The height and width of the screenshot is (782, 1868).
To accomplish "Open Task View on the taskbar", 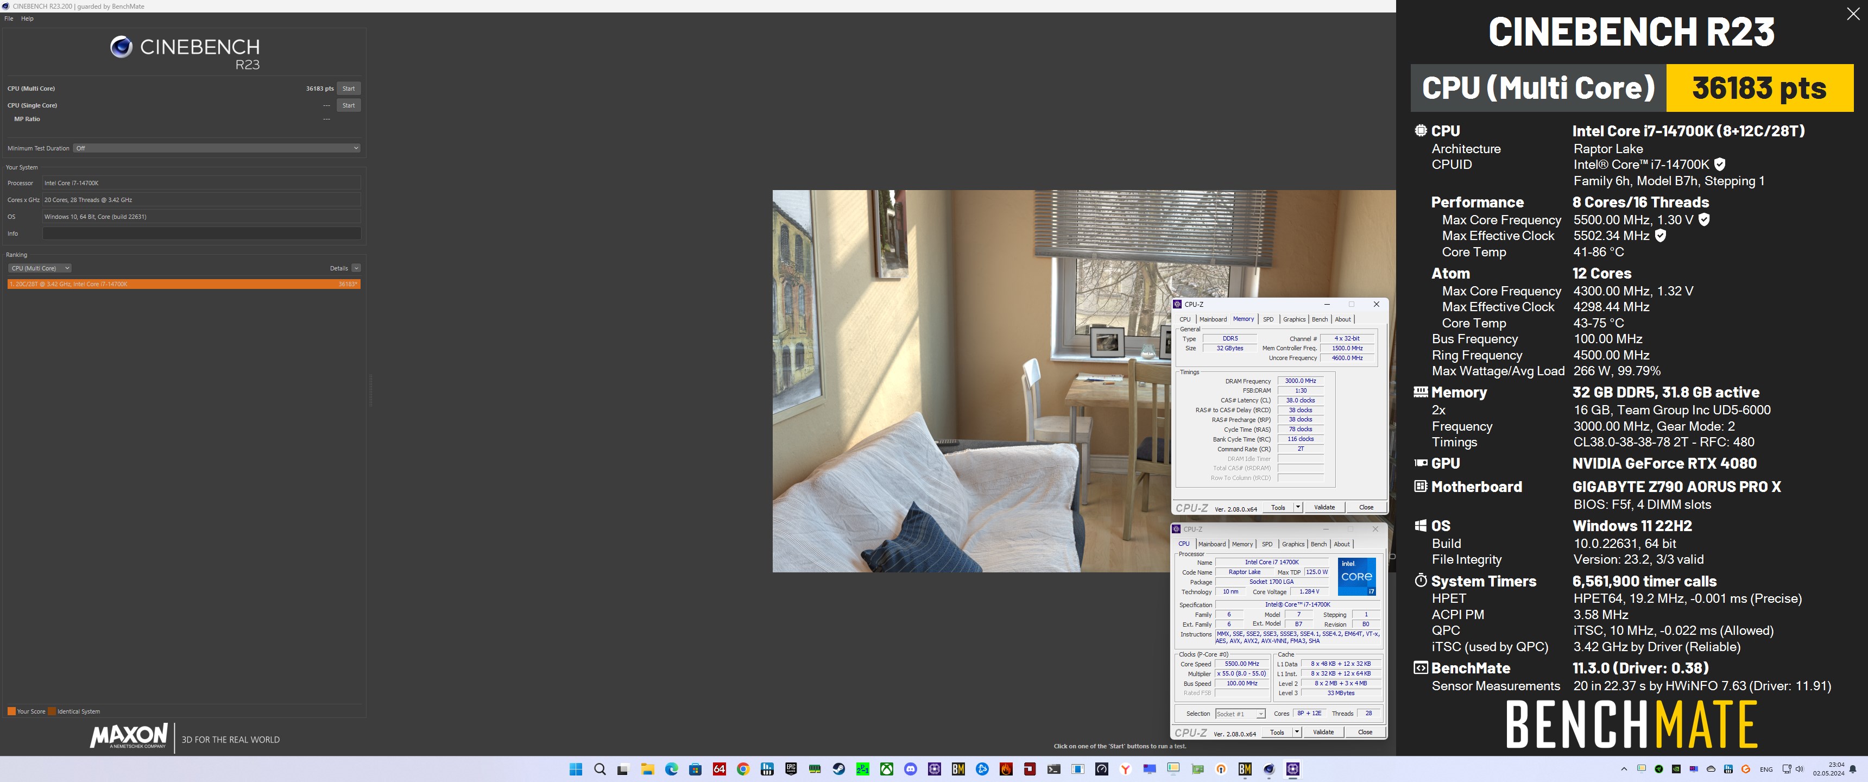I will point(623,769).
